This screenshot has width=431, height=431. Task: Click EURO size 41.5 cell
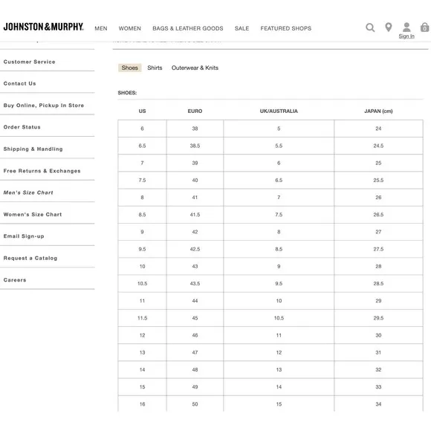[195, 215]
